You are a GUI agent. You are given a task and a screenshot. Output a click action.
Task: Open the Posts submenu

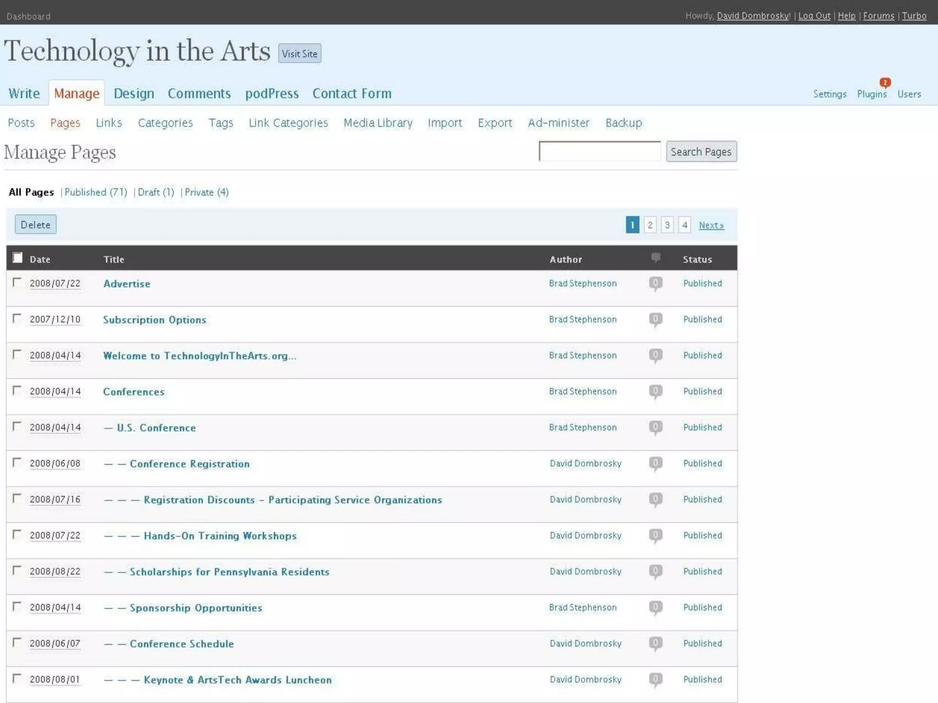pos(21,123)
